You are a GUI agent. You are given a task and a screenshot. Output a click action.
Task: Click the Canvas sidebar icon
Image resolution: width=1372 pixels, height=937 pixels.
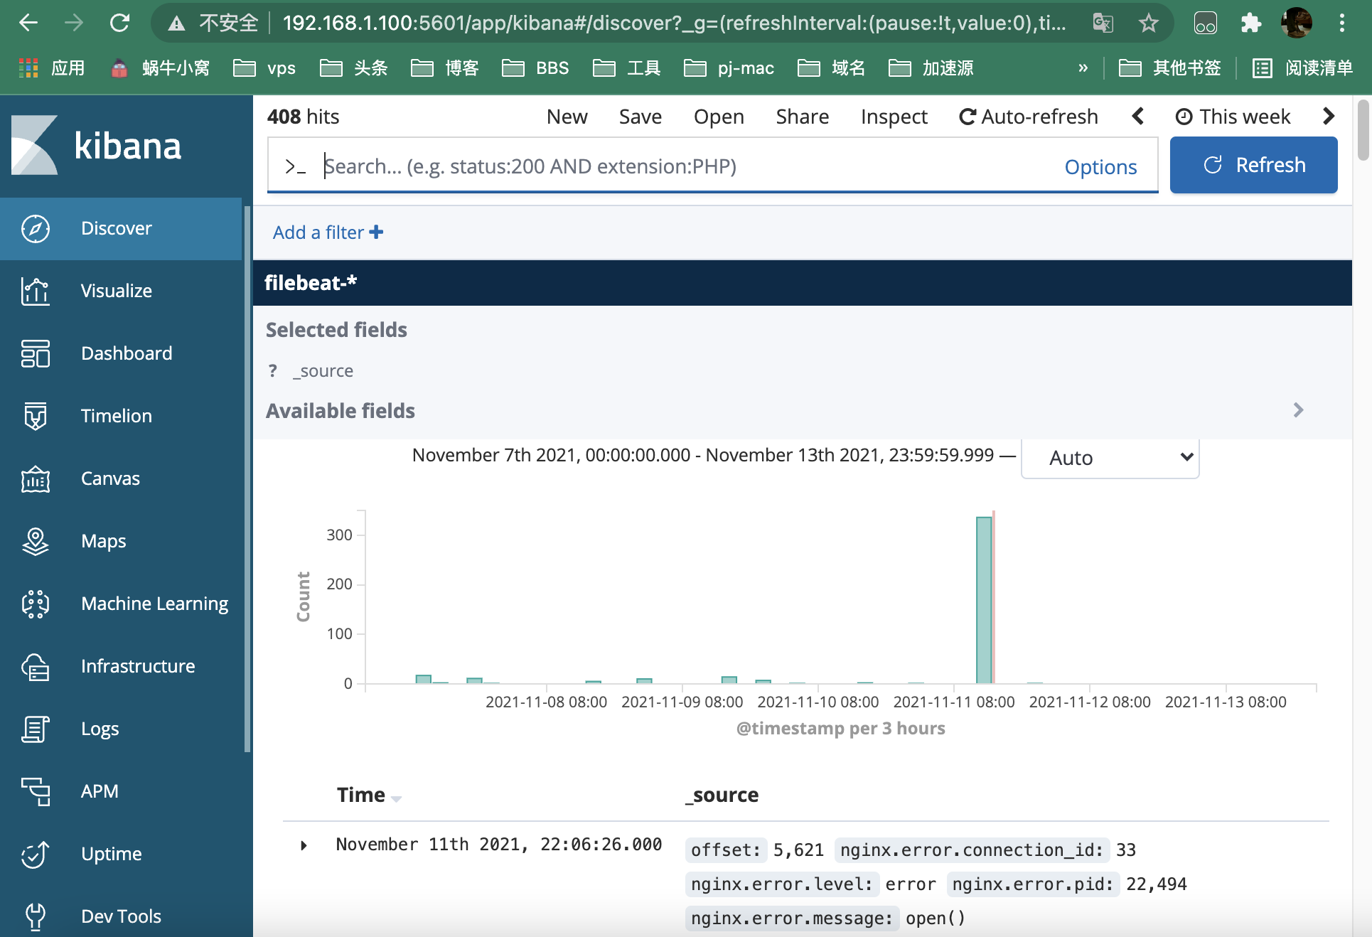[x=35, y=478]
